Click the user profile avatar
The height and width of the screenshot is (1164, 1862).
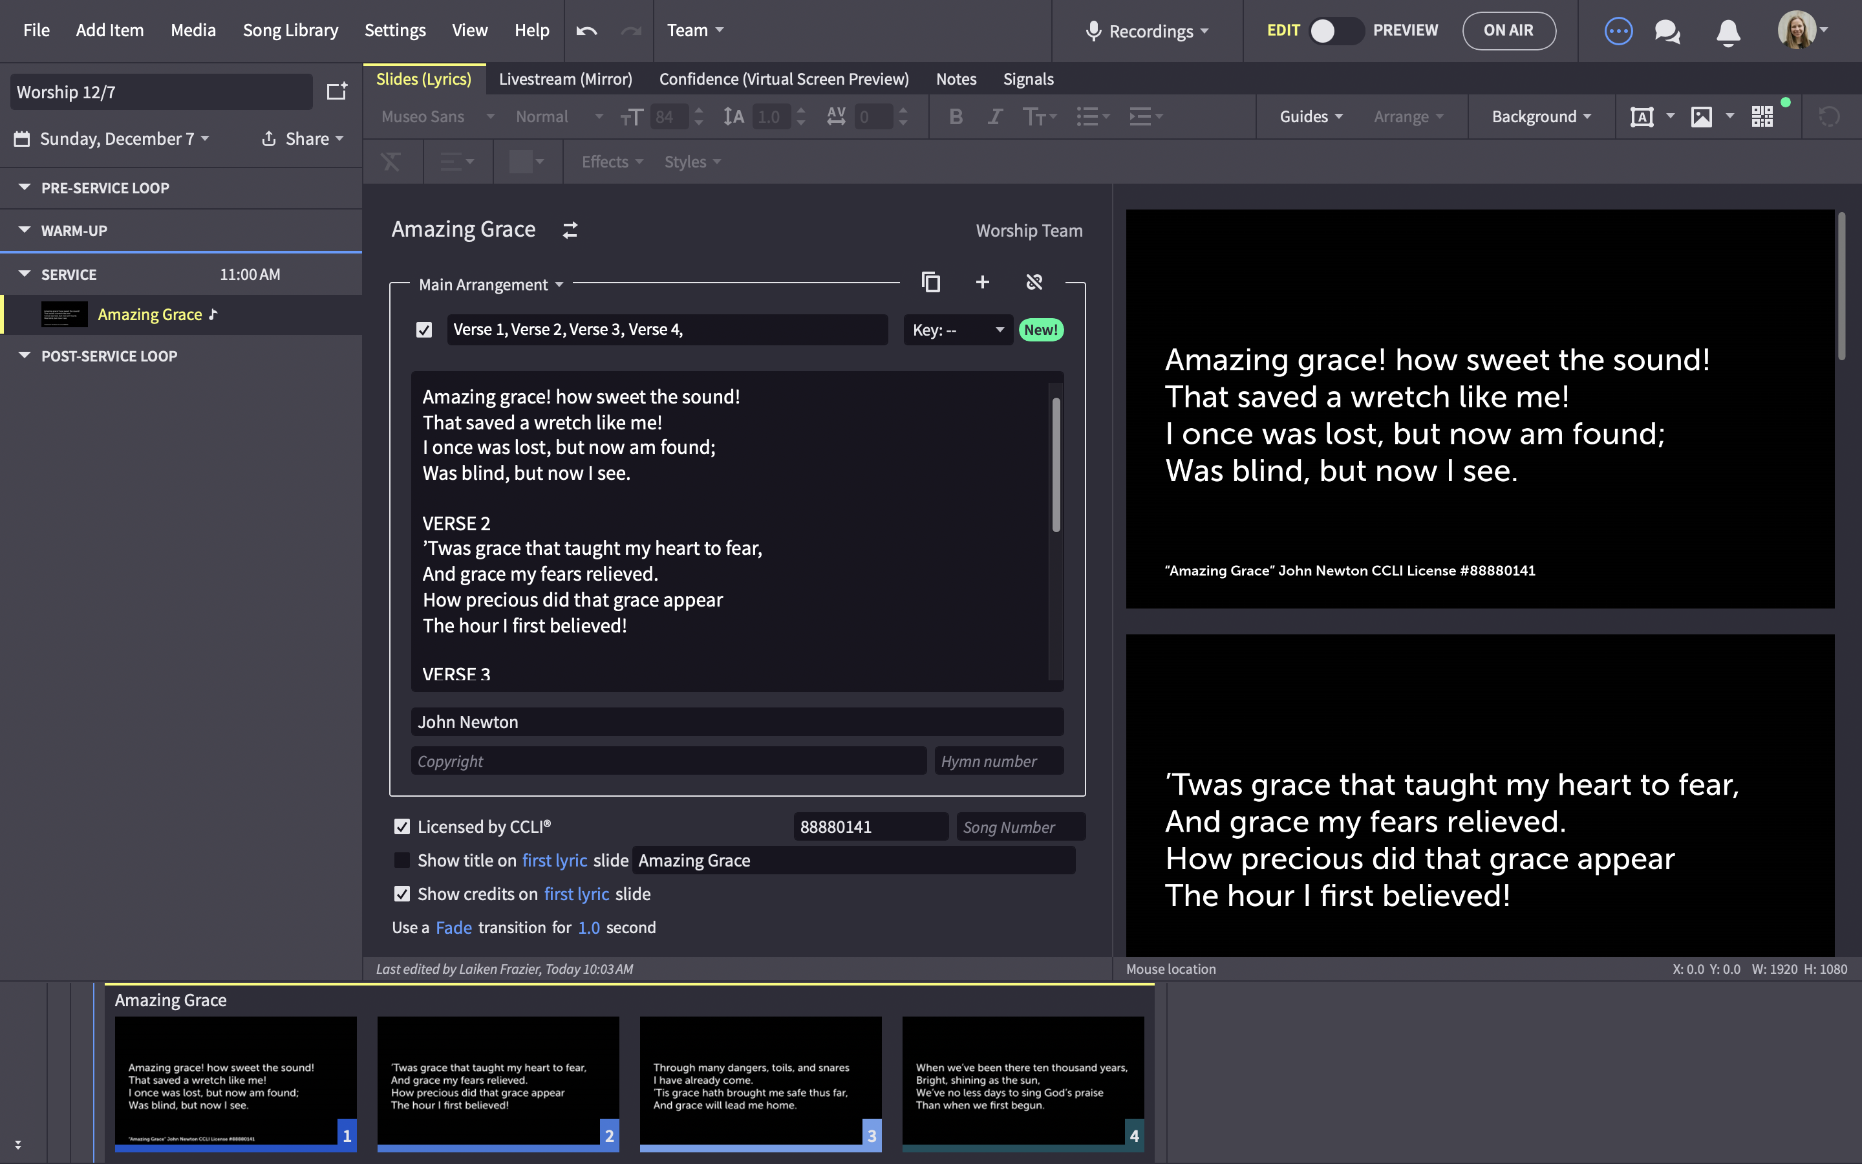(x=1797, y=30)
